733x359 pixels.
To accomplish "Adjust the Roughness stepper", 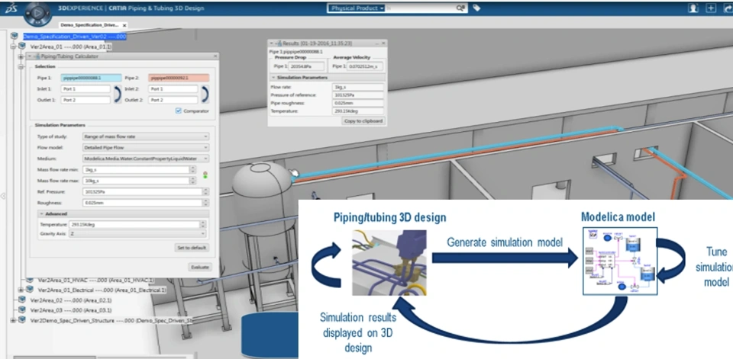I will 205,203.
